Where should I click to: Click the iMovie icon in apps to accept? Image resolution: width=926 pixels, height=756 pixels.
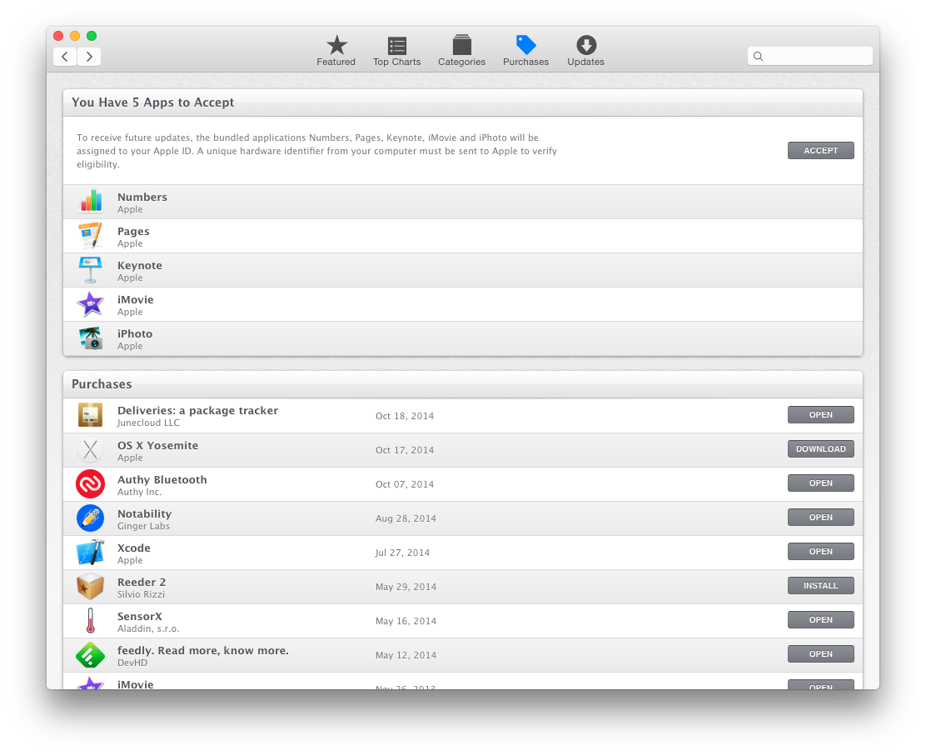click(91, 304)
